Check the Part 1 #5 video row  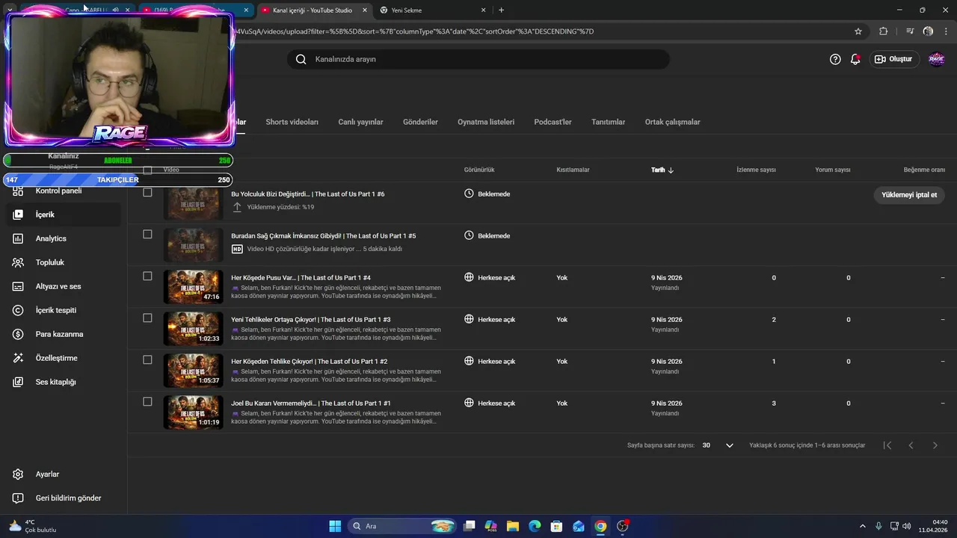[x=147, y=235]
